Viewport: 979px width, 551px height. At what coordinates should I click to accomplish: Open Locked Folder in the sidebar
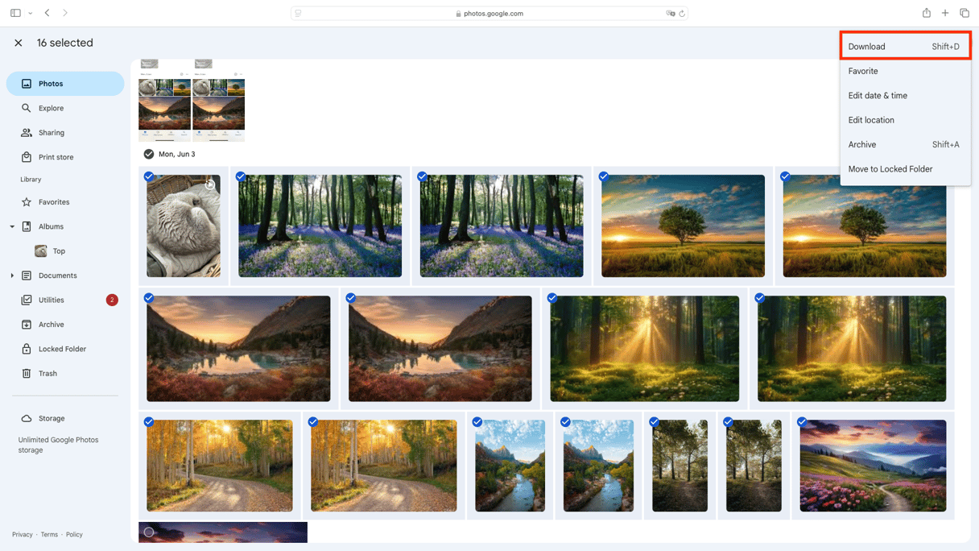[x=65, y=349]
